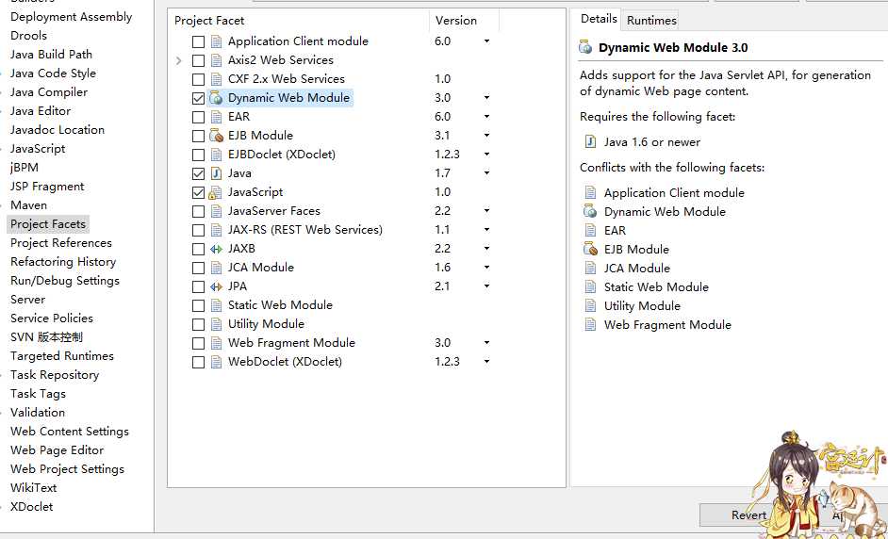Click the JavaScript facet icon
The image size is (888, 539).
(217, 192)
